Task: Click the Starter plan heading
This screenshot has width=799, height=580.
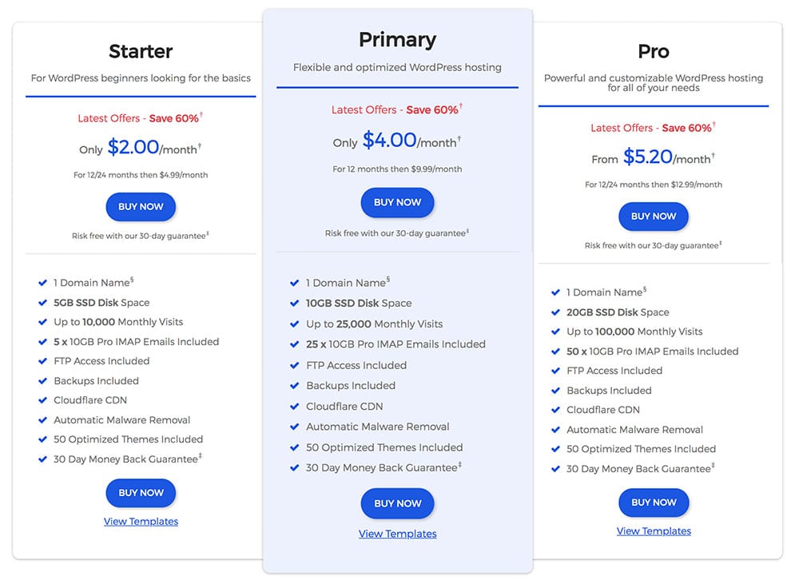Action: tap(141, 51)
